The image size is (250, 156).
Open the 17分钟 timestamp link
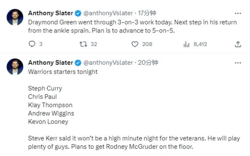click(x=147, y=13)
